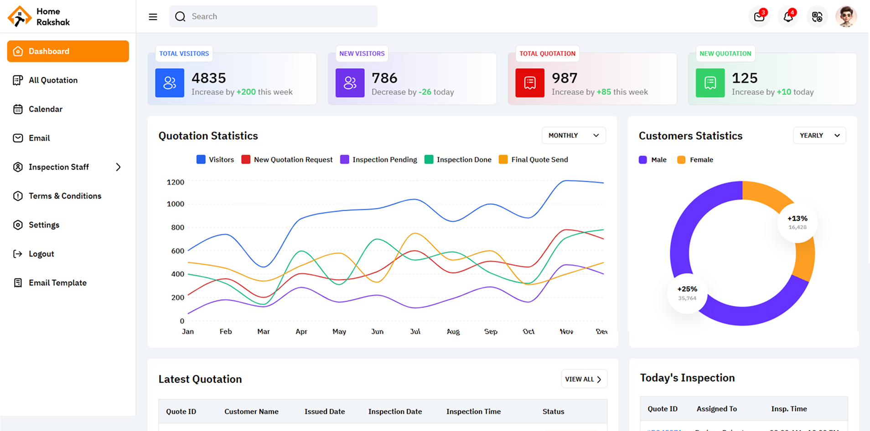Click the 125 new quotation value
Screen dimensions: 870x431
745,78
